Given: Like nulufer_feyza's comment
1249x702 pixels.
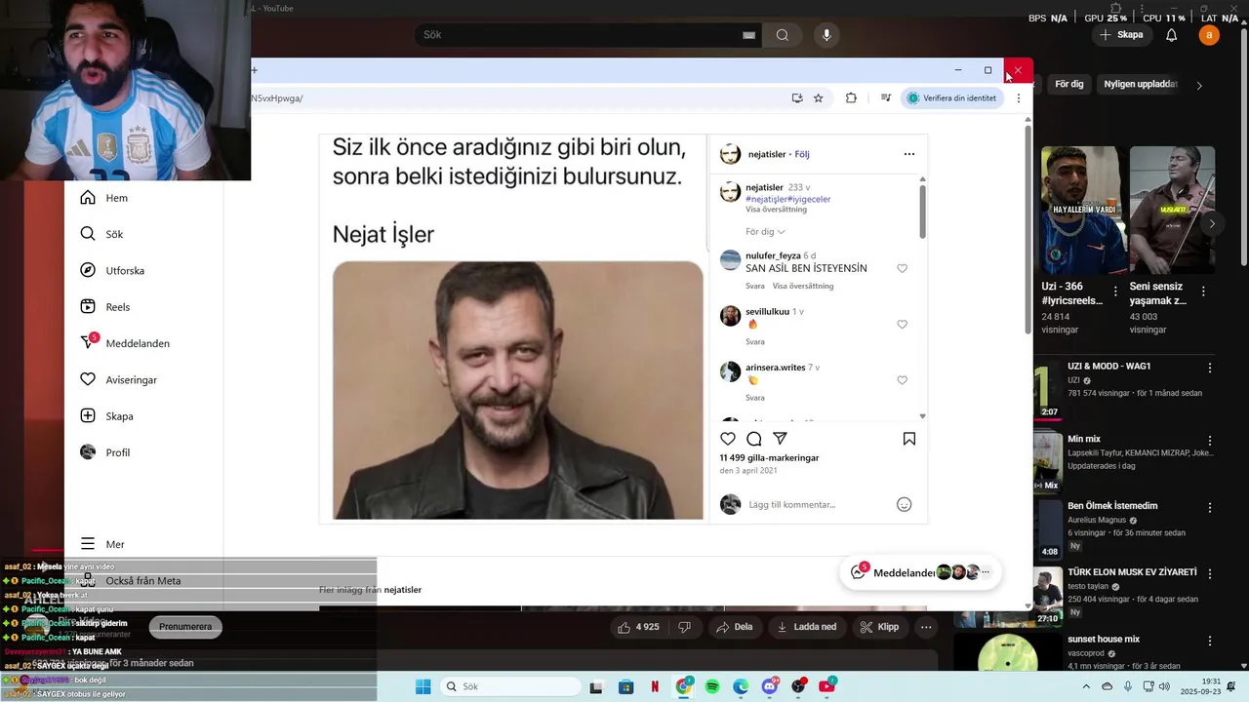Looking at the screenshot, I should [x=902, y=268].
